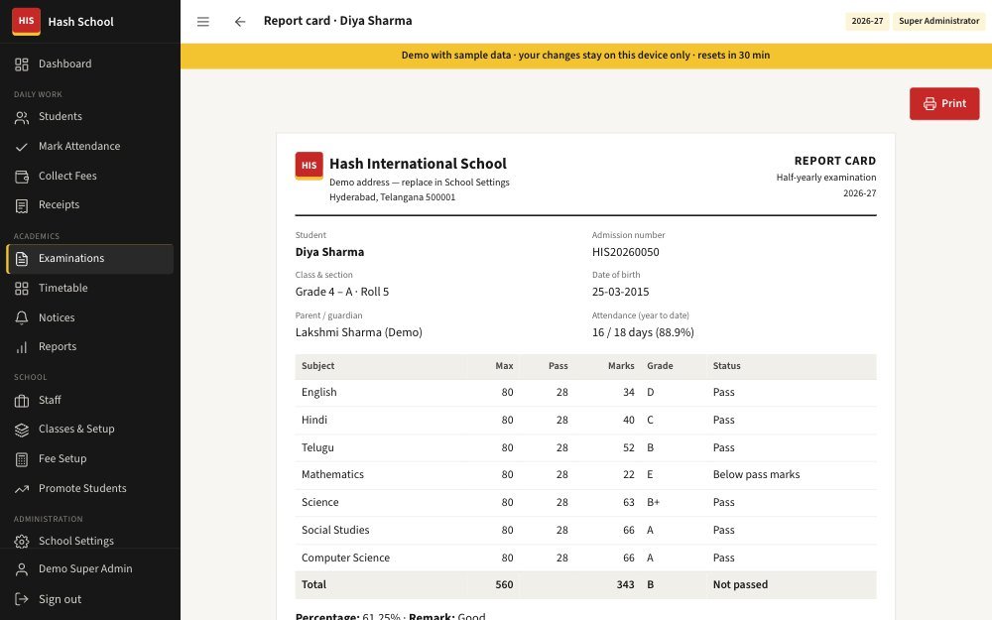Click the Half-yearly examination label
The height and width of the screenshot is (620, 992).
click(x=825, y=178)
